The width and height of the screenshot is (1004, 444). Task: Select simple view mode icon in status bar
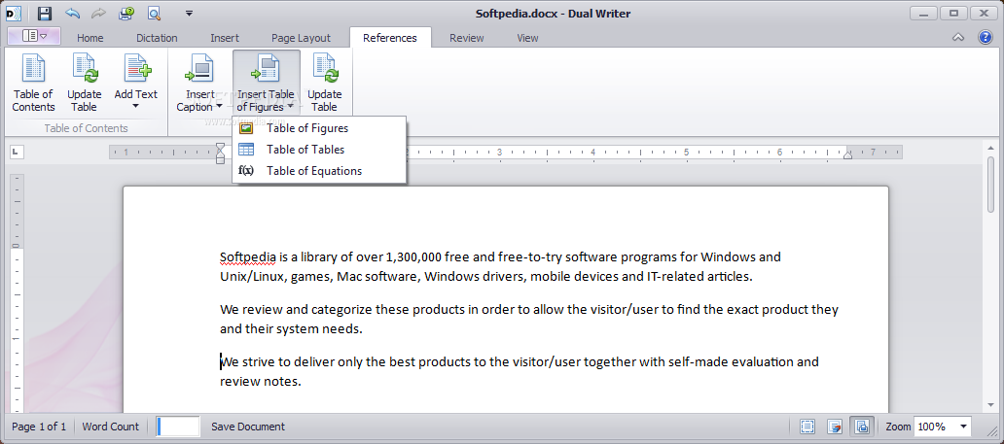[807, 427]
